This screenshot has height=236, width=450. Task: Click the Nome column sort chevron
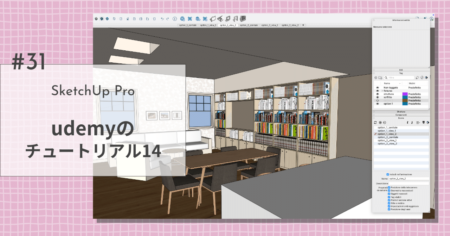[400, 83]
